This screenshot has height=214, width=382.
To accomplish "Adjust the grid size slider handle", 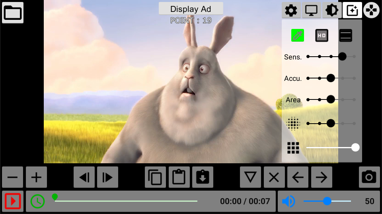I will point(355,147).
